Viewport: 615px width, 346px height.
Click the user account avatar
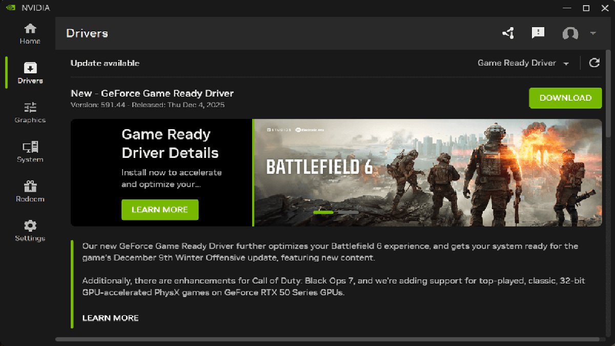[570, 34]
